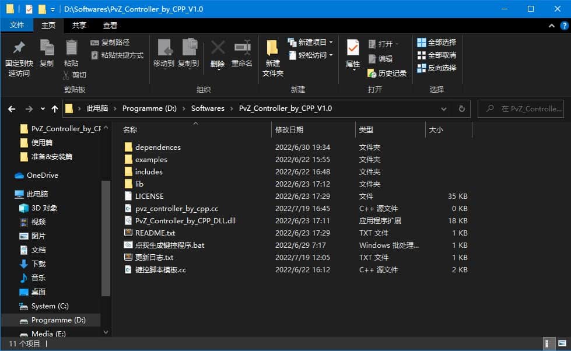Open the Softwares breadcrumb link
This screenshot has height=351, width=571.
coord(208,108)
